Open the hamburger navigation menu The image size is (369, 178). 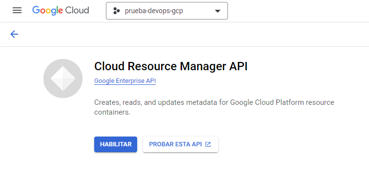coord(17,10)
